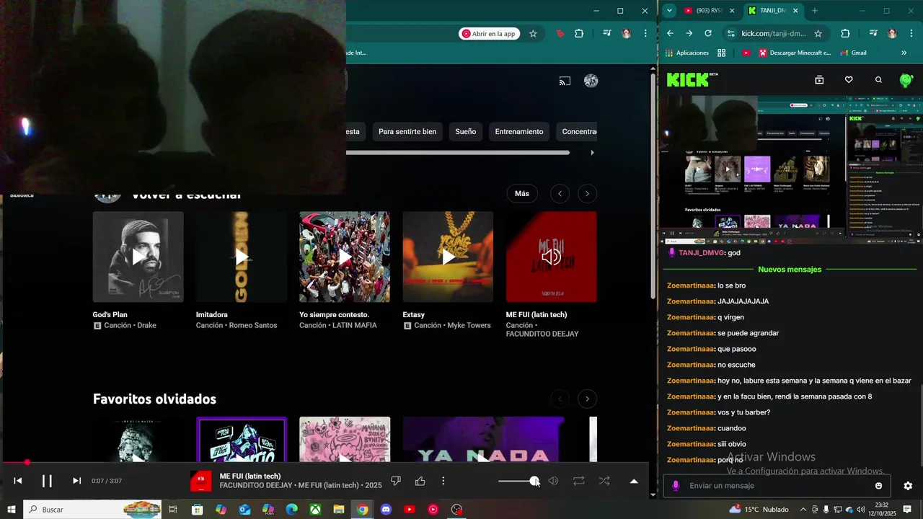Open YouTube Music account avatar
Viewport: 923px width, 519px height.
[591, 81]
